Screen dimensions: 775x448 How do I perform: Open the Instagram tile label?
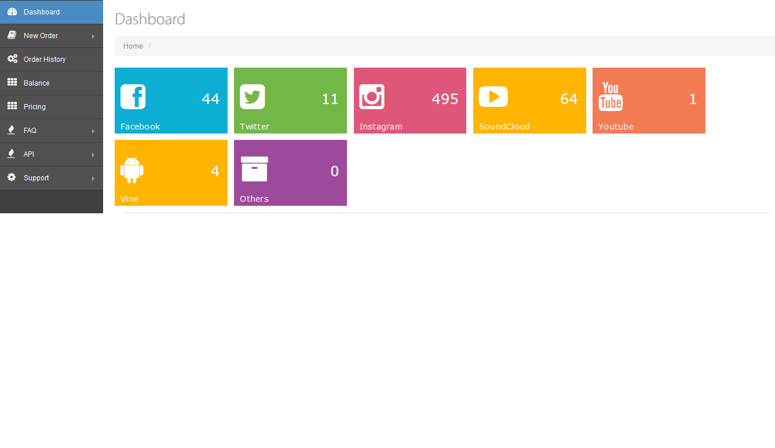(381, 127)
